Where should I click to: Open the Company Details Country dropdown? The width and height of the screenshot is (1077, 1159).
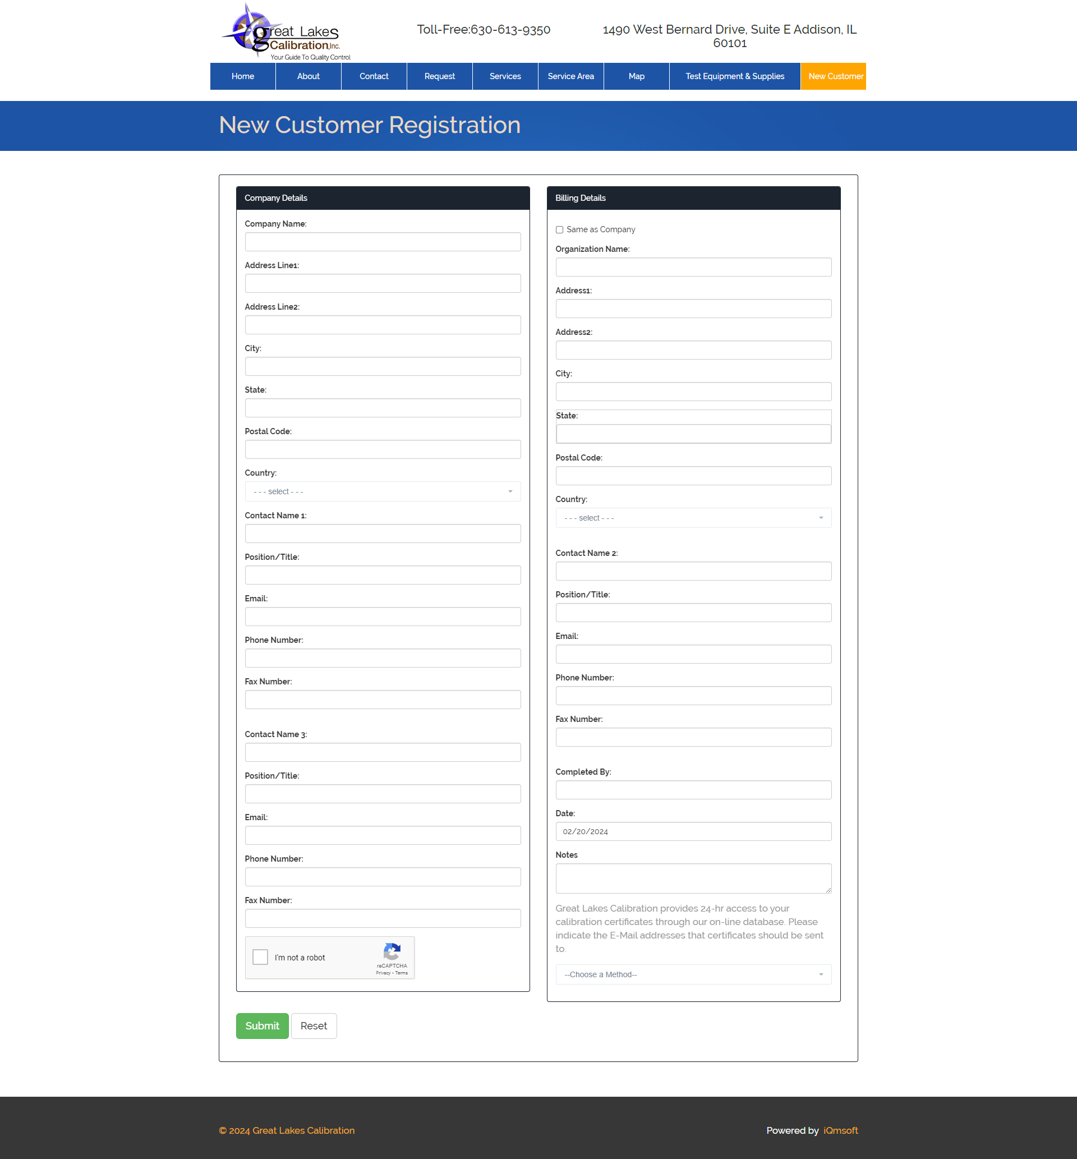383,491
